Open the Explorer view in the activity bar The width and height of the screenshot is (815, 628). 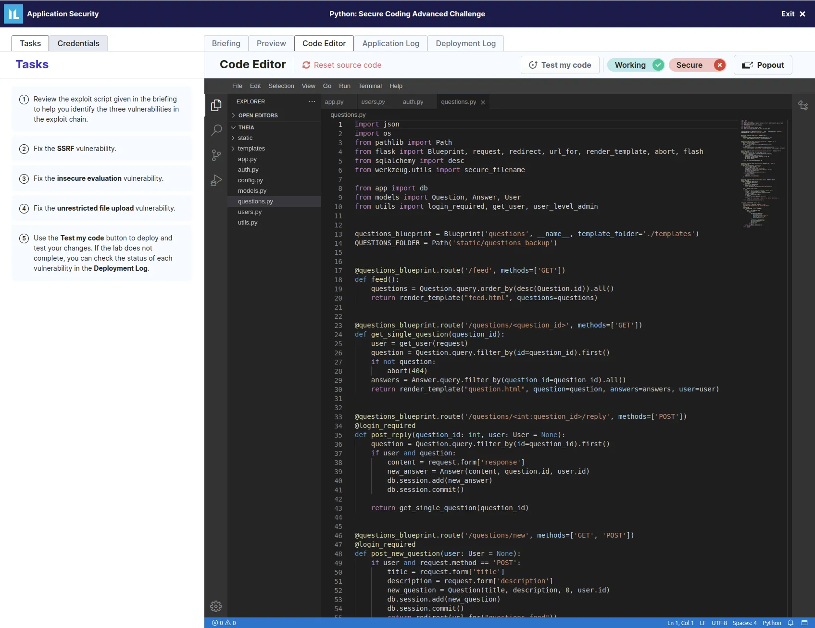point(216,105)
